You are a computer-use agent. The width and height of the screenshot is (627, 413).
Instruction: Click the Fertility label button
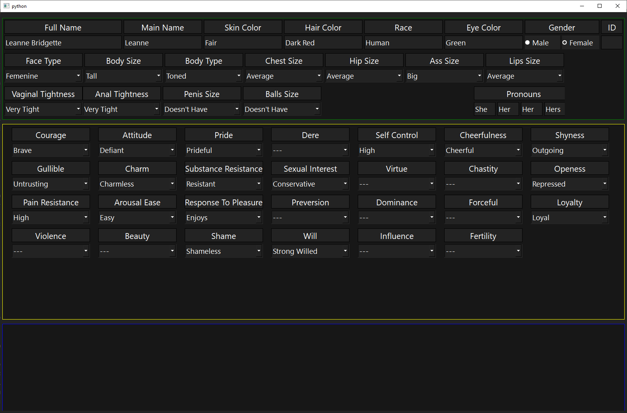483,236
